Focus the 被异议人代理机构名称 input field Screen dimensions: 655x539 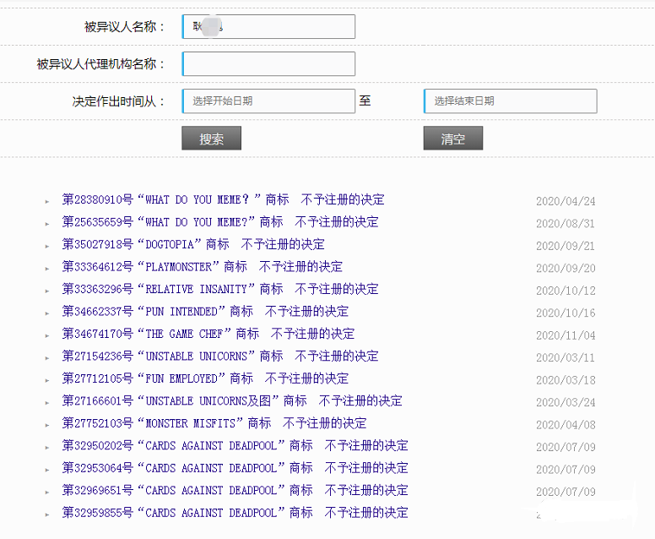[x=268, y=64]
